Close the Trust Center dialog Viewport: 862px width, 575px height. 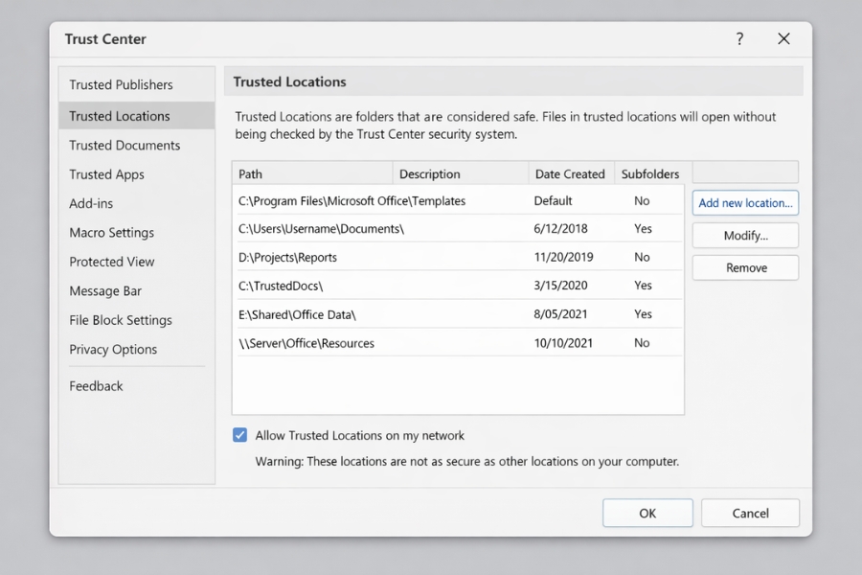tap(783, 39)
